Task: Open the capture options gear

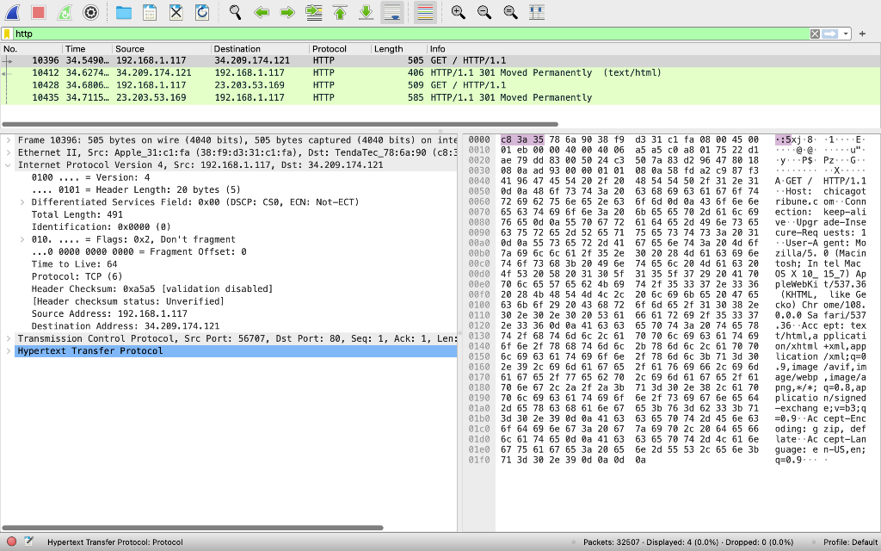Action: point(90,12)
